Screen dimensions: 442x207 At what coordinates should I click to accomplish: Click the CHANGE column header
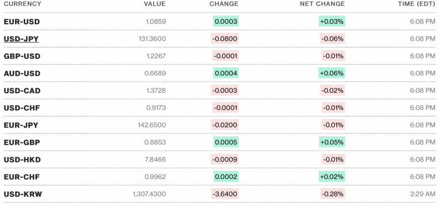[224, 4]
